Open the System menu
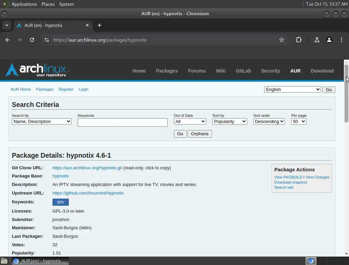 tap(66, 4)
